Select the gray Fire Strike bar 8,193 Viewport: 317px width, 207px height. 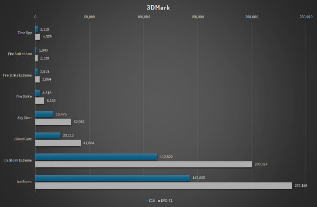40,101
